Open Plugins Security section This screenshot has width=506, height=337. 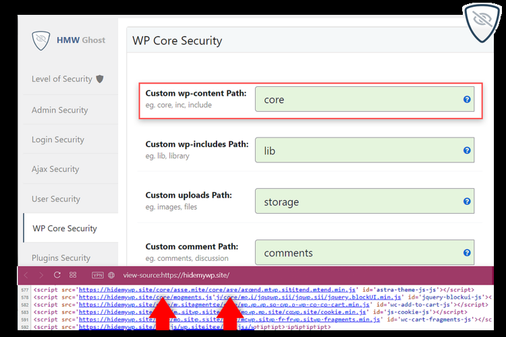[61, 257]
